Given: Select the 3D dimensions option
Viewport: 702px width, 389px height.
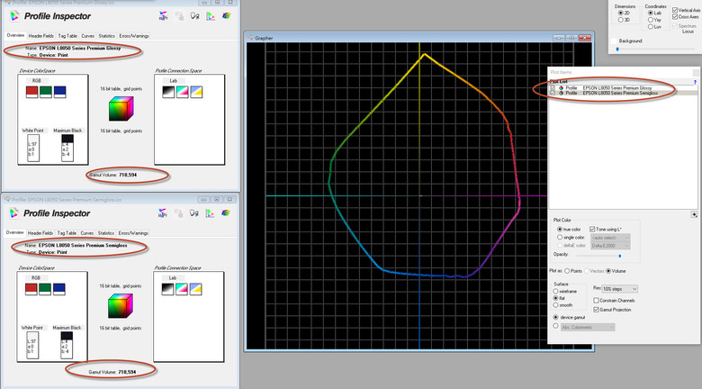Looking at the screenshot, I should tap(620, 20).
